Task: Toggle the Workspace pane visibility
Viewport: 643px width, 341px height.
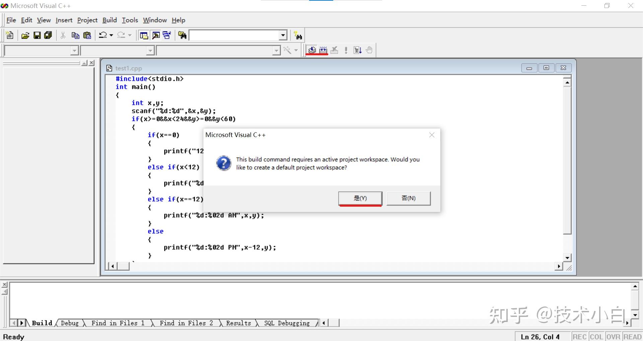Action: 143,35
